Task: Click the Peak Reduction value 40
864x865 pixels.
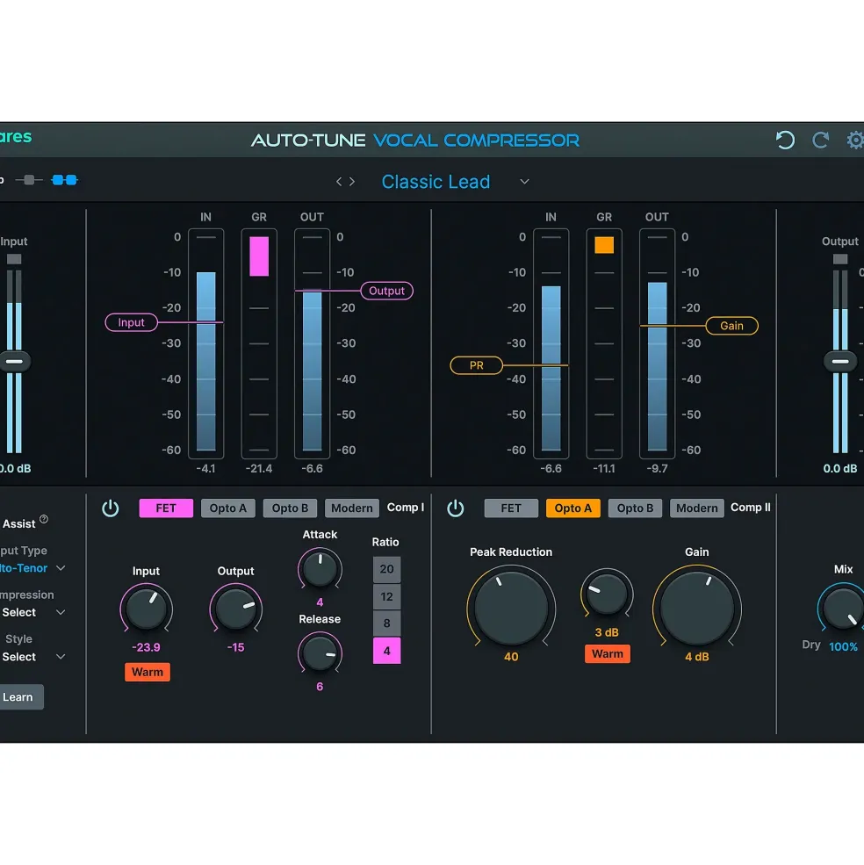Action: click(x=511, y=657)
